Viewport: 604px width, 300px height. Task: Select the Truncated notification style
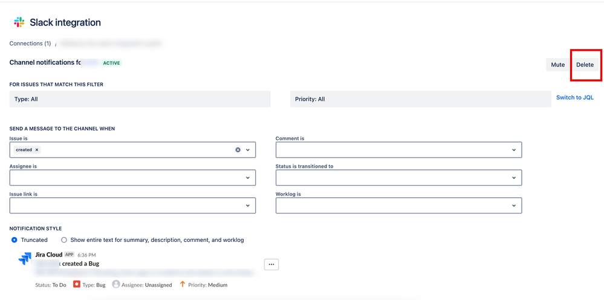pos(15,240)
